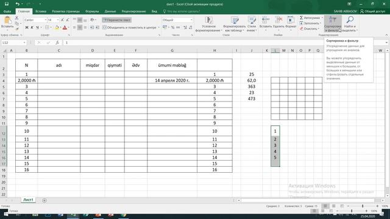Viewport: 390px width, 219px height.
Task: Open the Формат cells menu
Action: 291,24
